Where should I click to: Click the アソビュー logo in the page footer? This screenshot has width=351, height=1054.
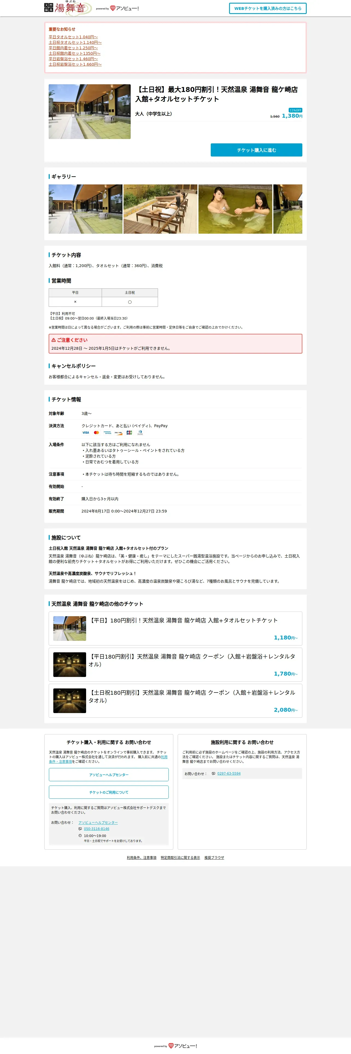click(x=176, y=1046)
